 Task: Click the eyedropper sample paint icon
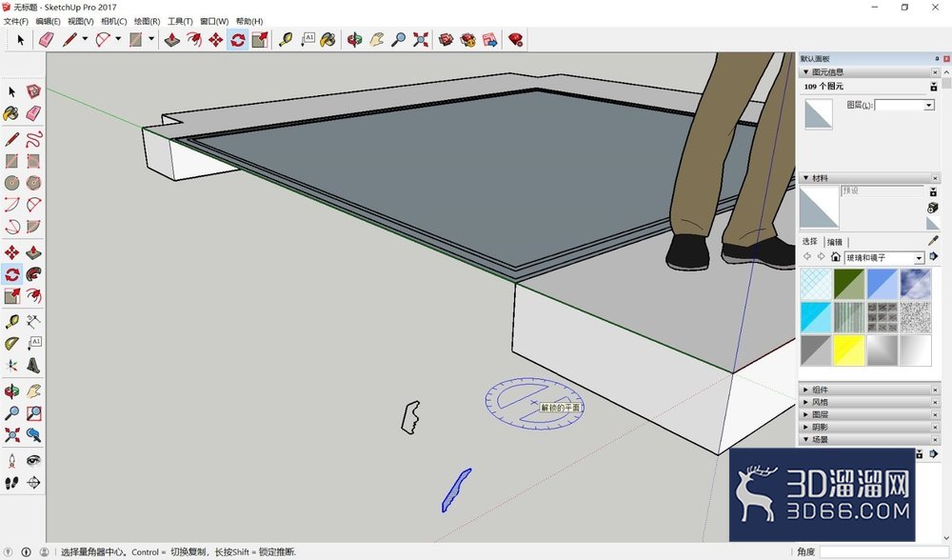pyautogui.click(x=933, y=241)
